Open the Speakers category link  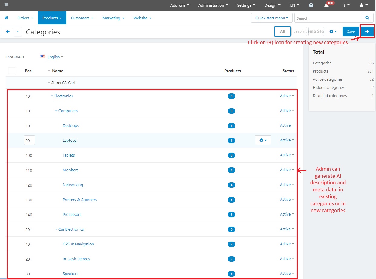70,274
